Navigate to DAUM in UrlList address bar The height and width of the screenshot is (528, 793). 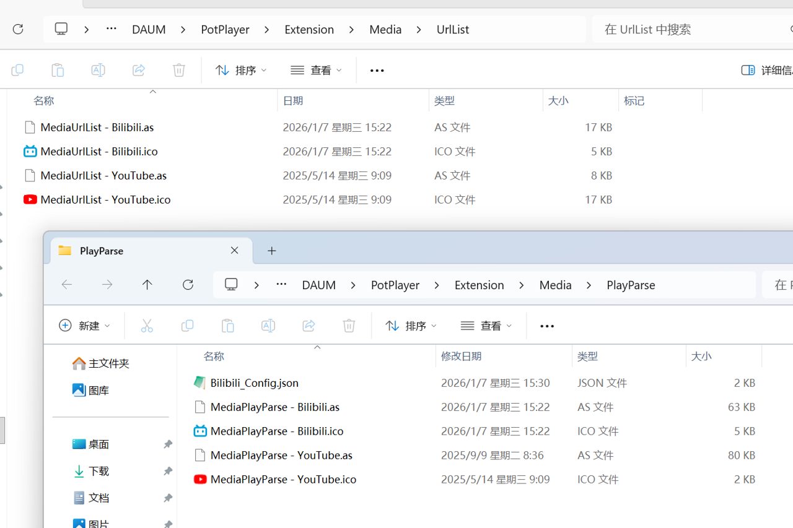click(x=149, y=29)
